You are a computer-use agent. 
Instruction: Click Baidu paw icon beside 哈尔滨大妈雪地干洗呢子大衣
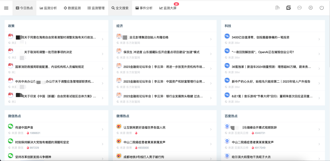[x=227, y=156]
